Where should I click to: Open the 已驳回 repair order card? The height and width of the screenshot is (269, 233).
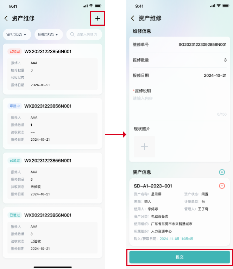(x=52, y=69)
